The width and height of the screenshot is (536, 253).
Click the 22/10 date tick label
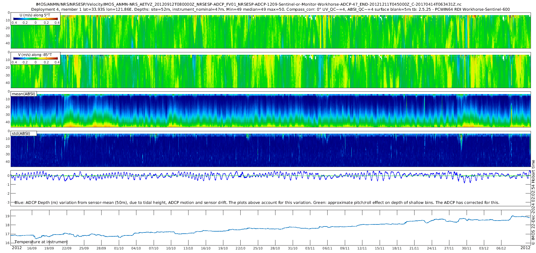tap(241, 248)
